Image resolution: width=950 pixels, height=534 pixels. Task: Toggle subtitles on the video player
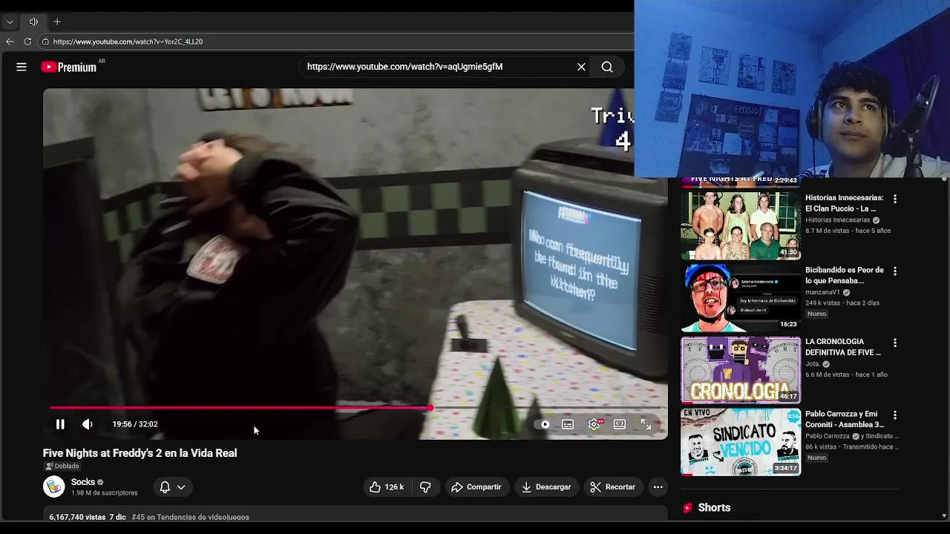(568, 424)
